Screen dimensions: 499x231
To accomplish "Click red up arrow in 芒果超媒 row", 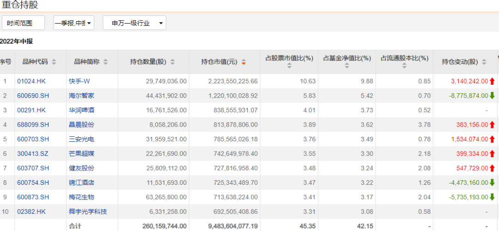I will click(x=493, y=154).
